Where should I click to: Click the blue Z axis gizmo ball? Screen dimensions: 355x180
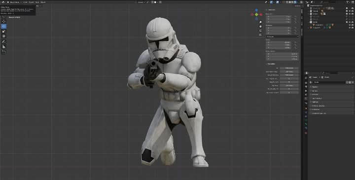point(256,10)
